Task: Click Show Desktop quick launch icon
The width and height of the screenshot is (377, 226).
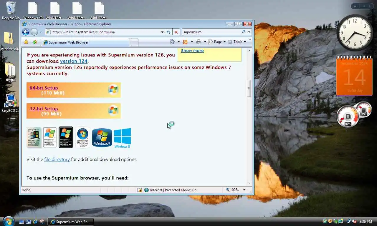Action: pyautogui.click(x=22, y=222)
